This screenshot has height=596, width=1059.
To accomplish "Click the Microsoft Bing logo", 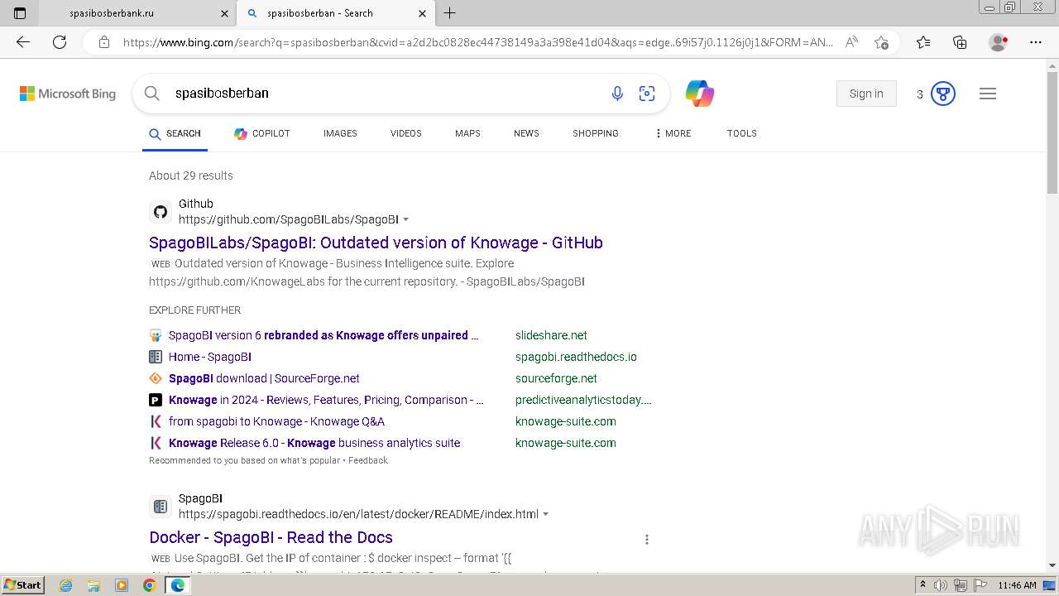I will [68, 94].
